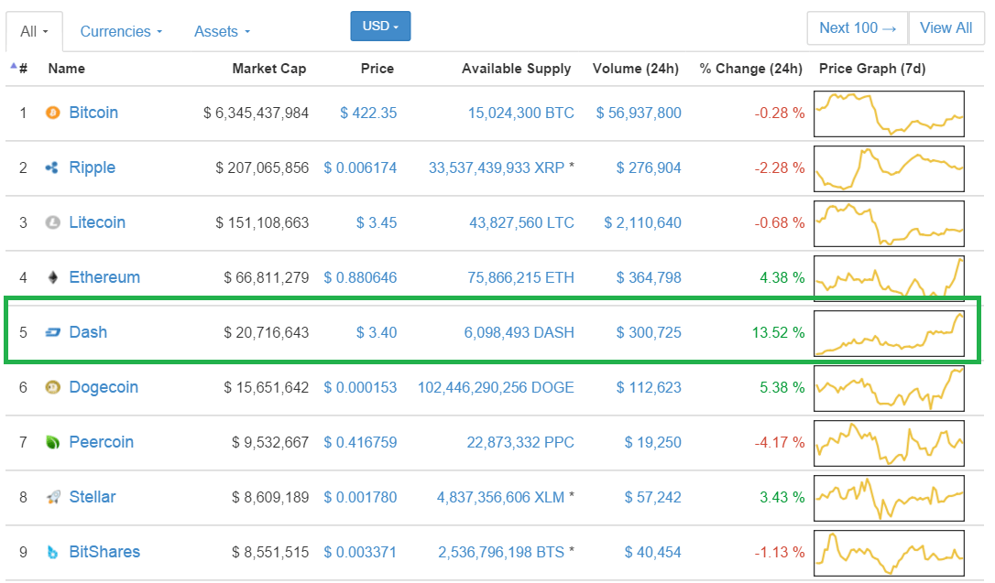Viewport: 995px width, 583px height.
Task: Open the USD currency dropdown
Action: 380,26
